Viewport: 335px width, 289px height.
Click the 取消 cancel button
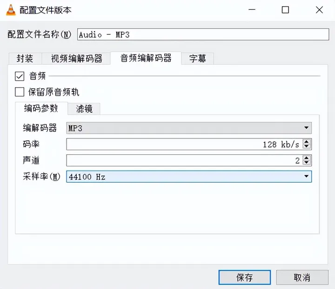pos(302,277)
